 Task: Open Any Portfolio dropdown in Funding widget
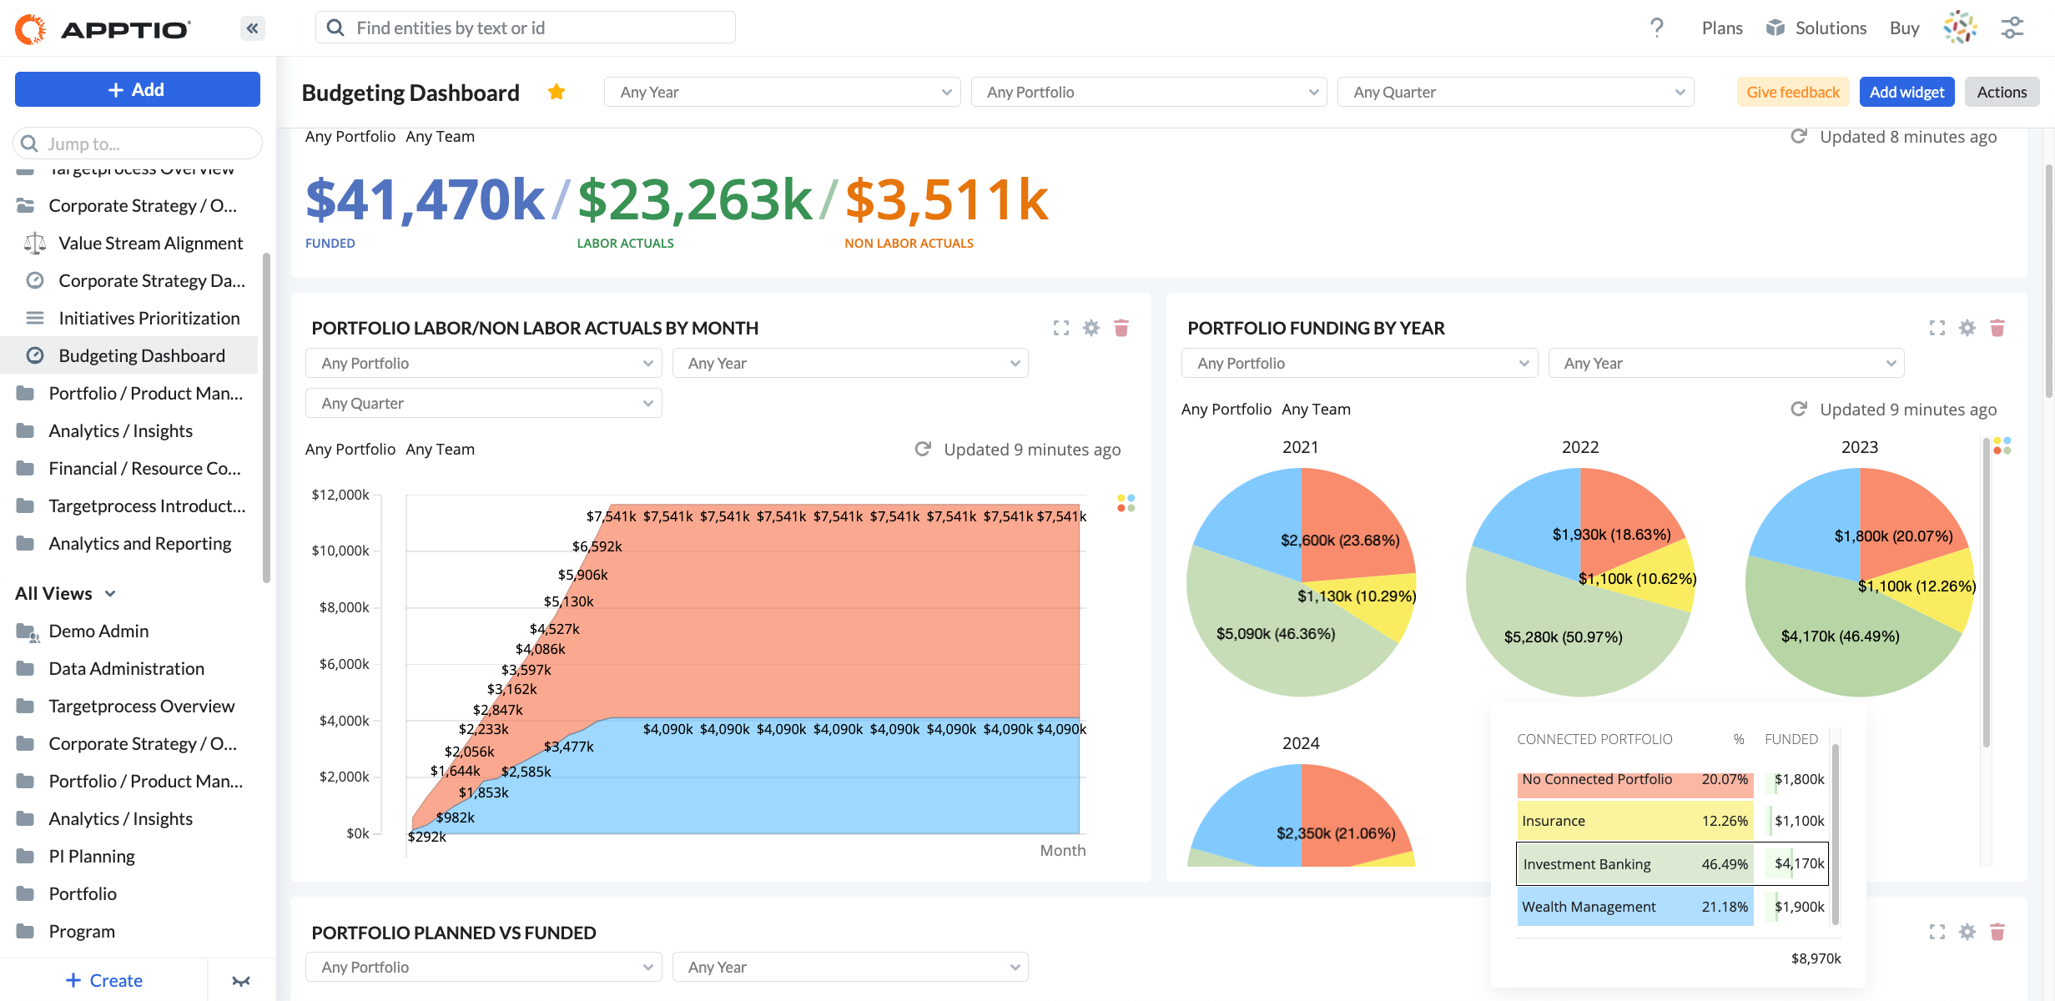click(1359, 363)
